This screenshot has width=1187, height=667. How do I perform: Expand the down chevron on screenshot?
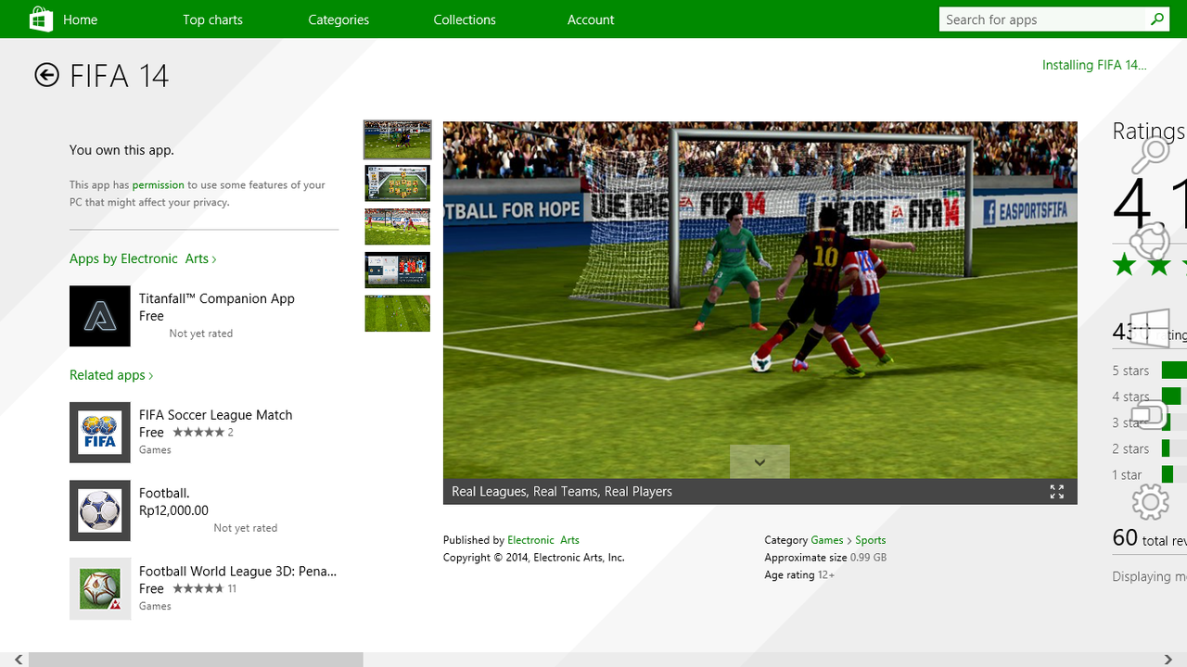click(759, 461)
